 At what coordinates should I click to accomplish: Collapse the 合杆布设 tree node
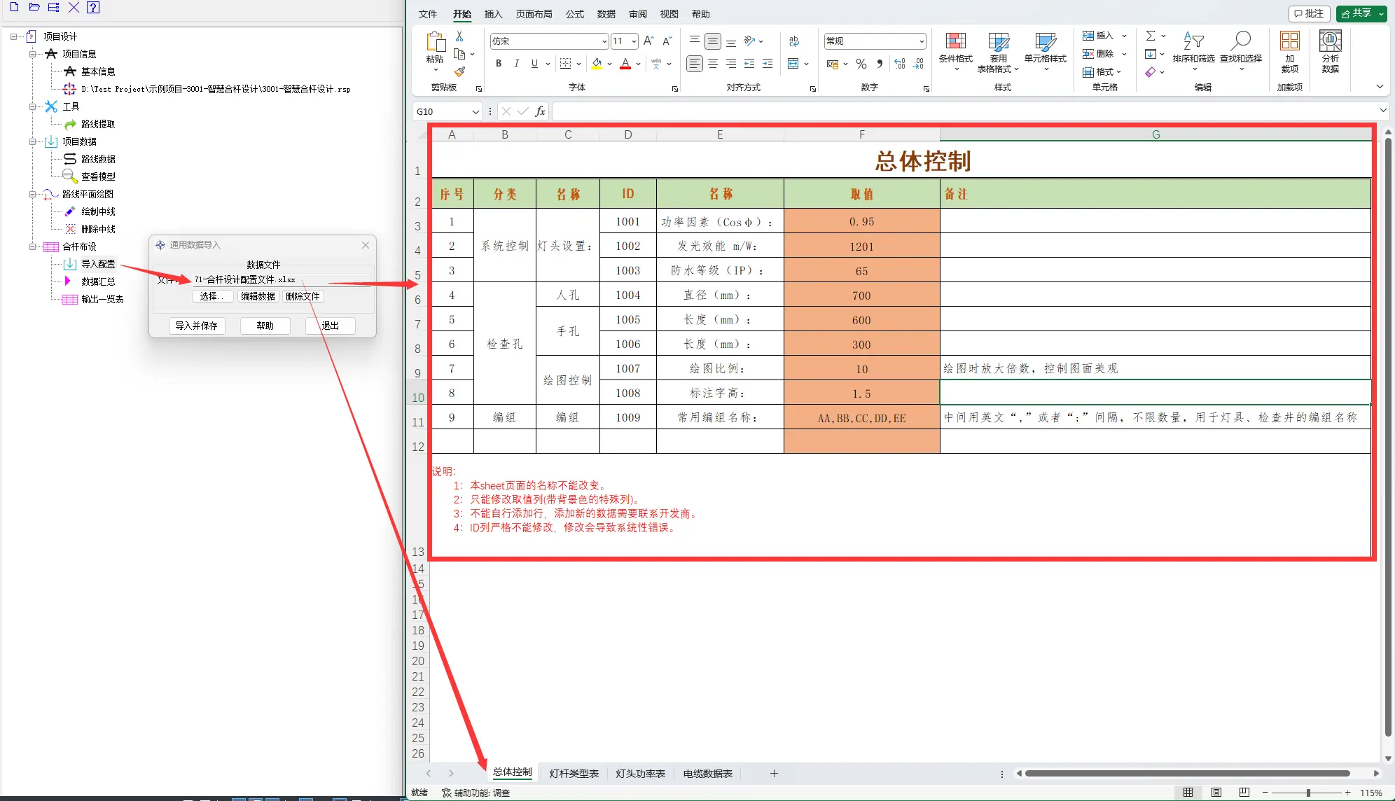(32, 246)
